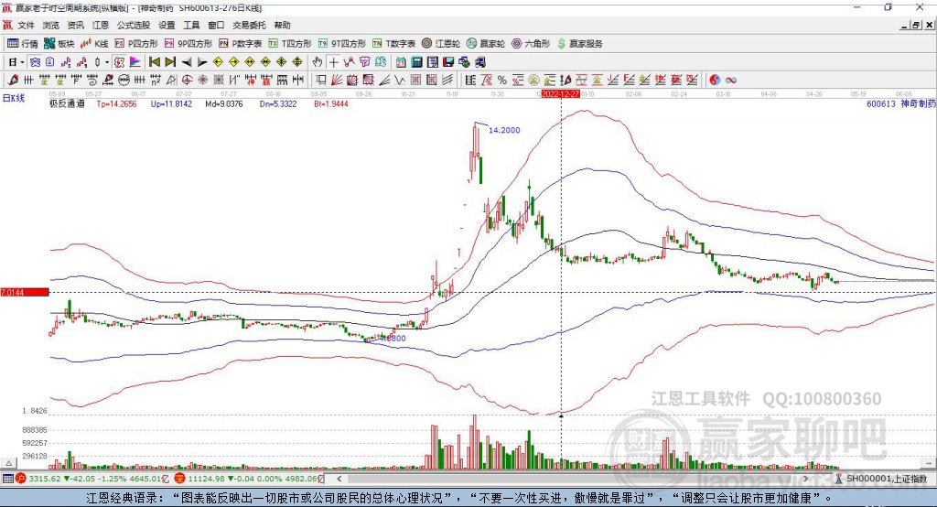Open the calculator icon
This screenshot has height=507, width=937.
417,62
